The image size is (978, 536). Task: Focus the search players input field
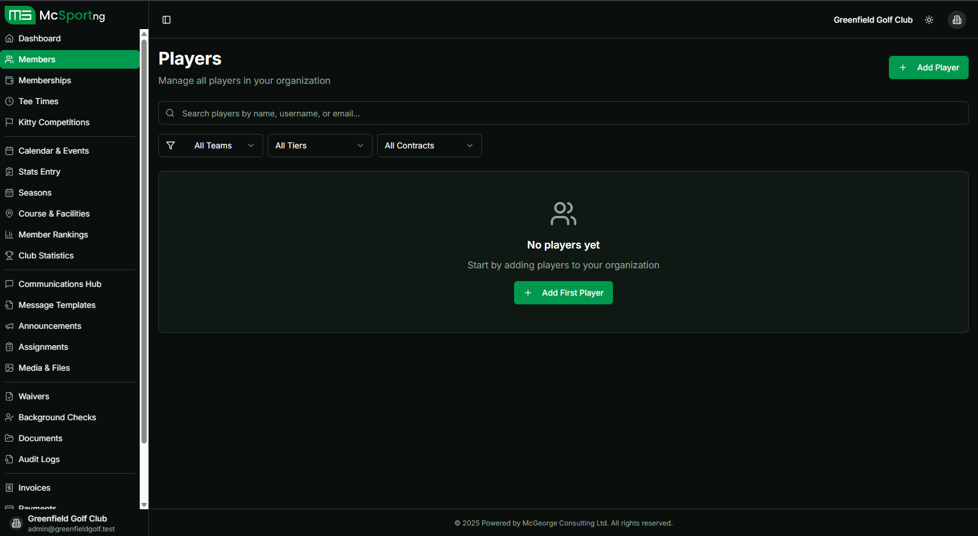[563, 113]
